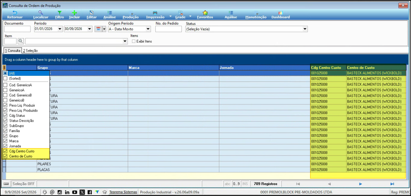The height and width of the screenshot is (196, 411).
Task: Open the Teorema Sistemas link
Action: click(123, 192)
